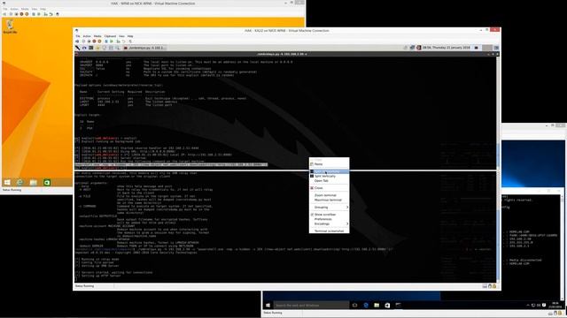Screen dimensions: 567x318
Task: Click the Windows 10 search box
Action: pos(311,305)
